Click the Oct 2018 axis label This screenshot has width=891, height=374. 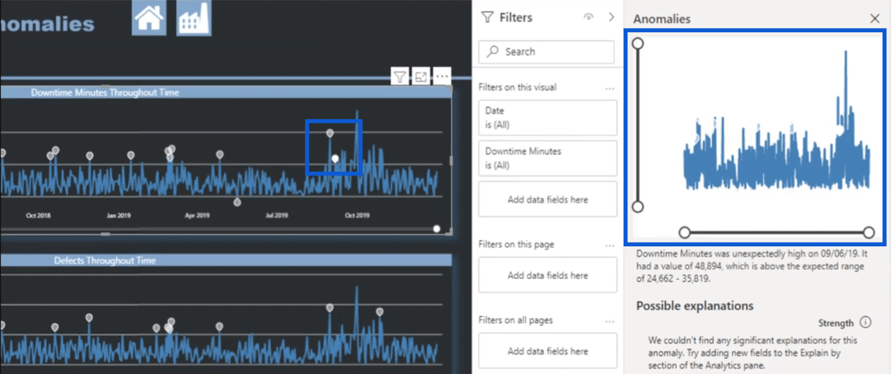click(x=38, y=216)
